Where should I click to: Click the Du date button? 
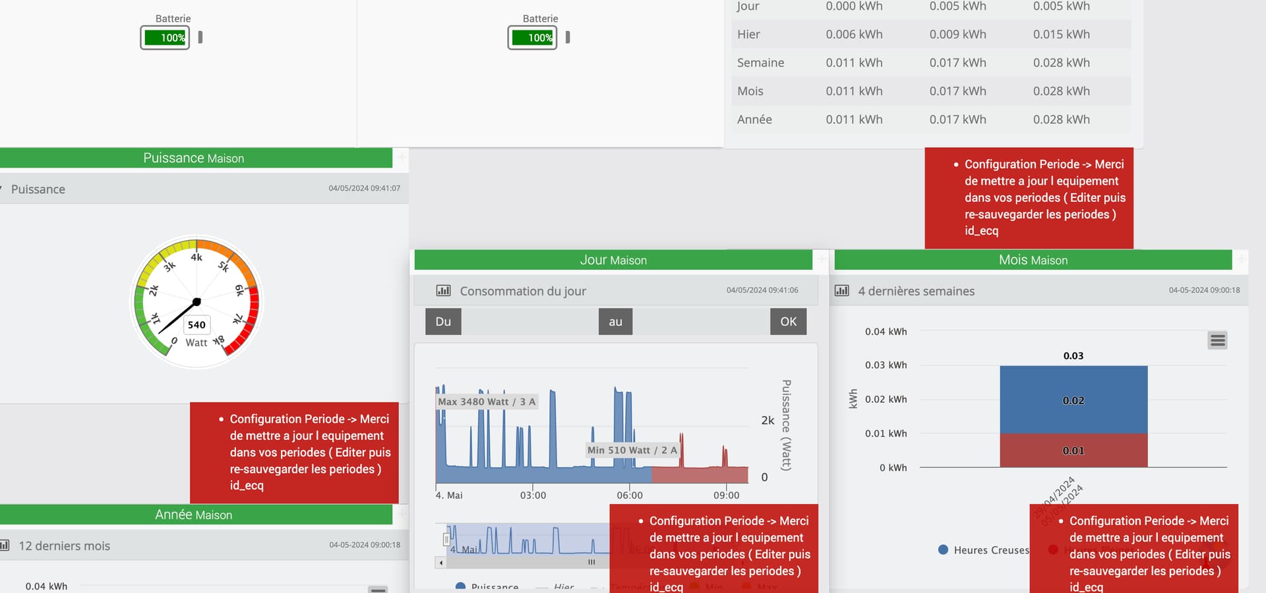(x=443, y=321)
